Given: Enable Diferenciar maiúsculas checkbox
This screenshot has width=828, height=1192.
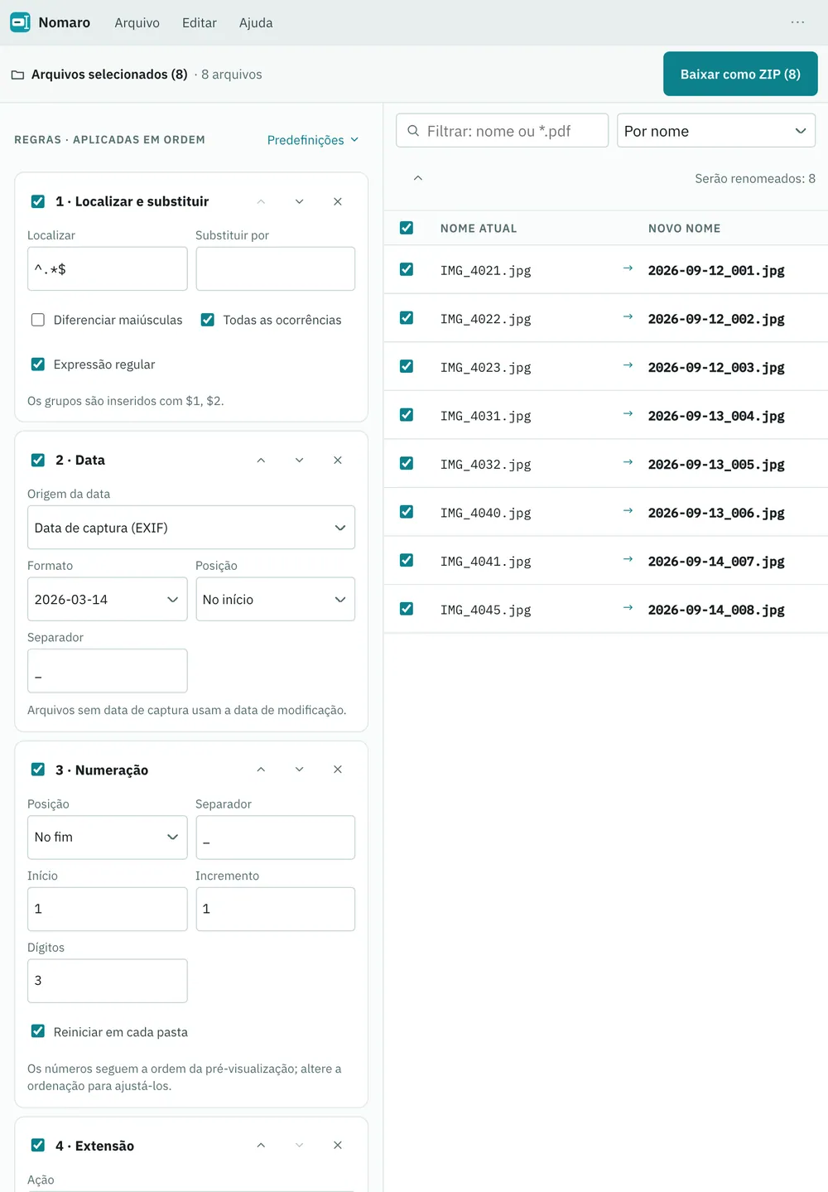Looking at the screenshot, I should point(38,320).
